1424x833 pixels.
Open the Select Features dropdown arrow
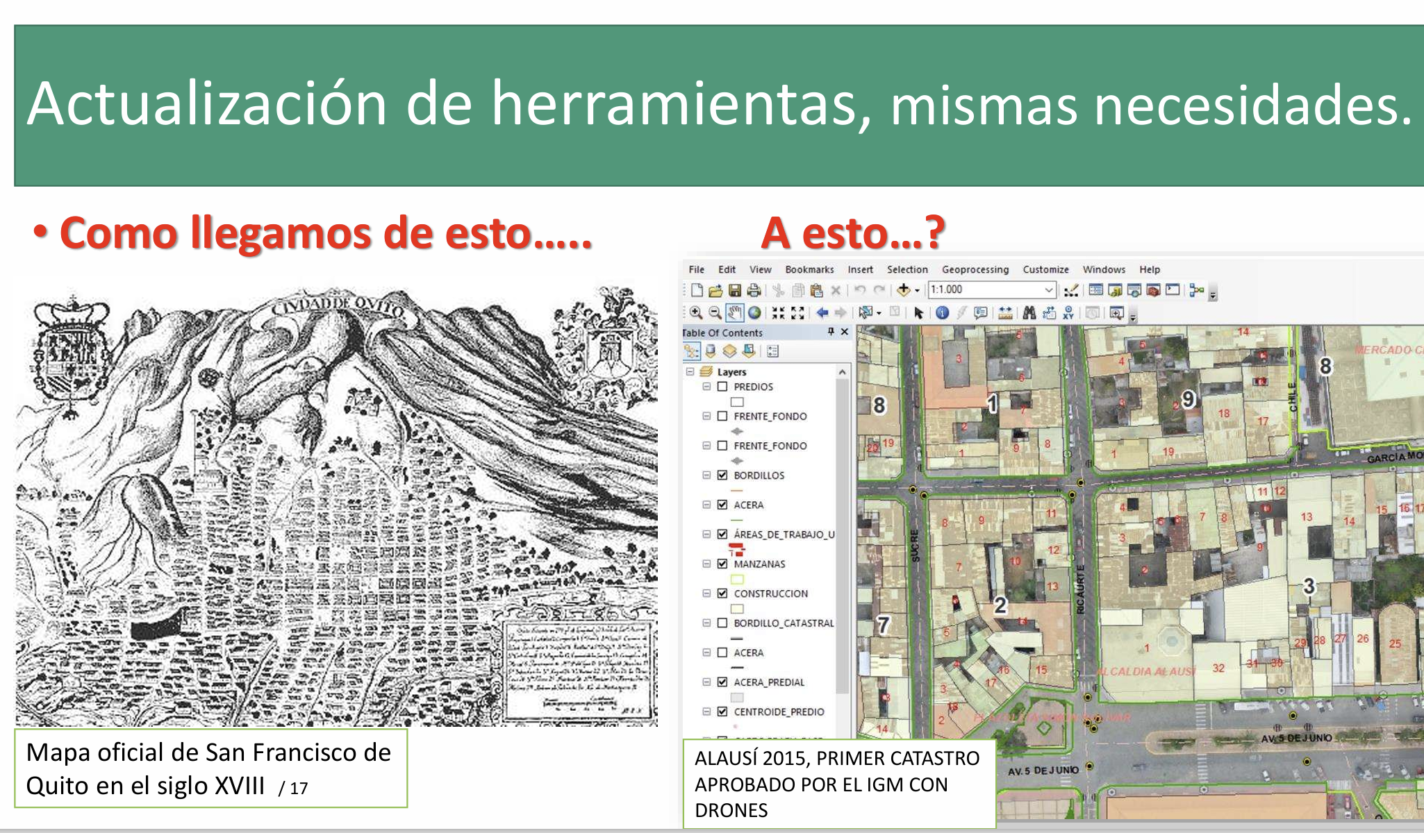[879, 313]
